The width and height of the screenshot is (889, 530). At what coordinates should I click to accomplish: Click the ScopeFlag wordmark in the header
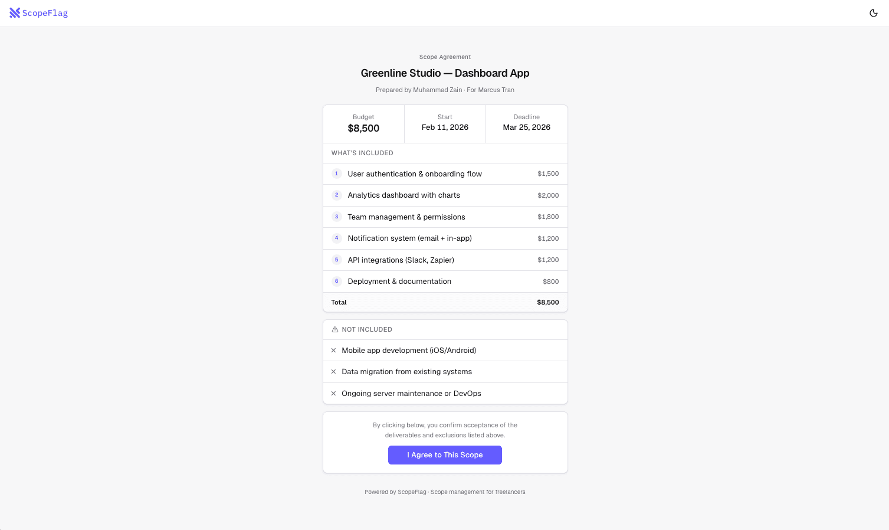point(44,12)
